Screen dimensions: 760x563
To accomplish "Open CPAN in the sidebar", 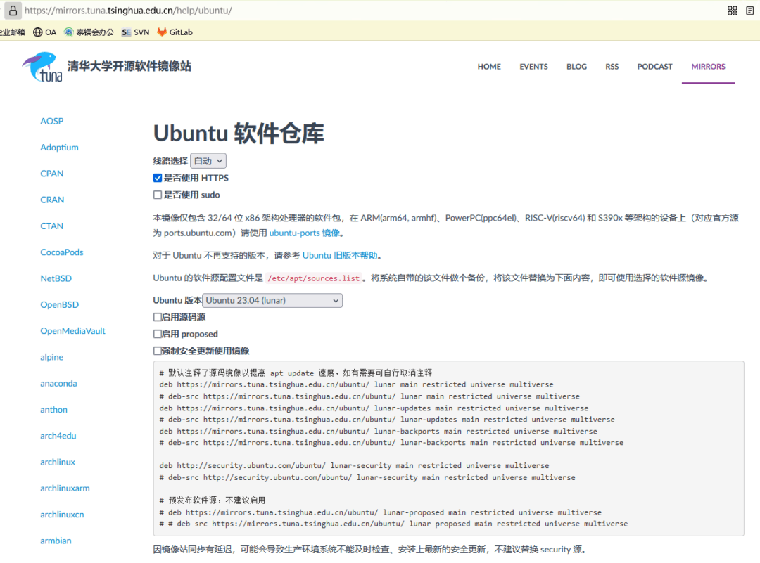I will [x=52, y=174].
